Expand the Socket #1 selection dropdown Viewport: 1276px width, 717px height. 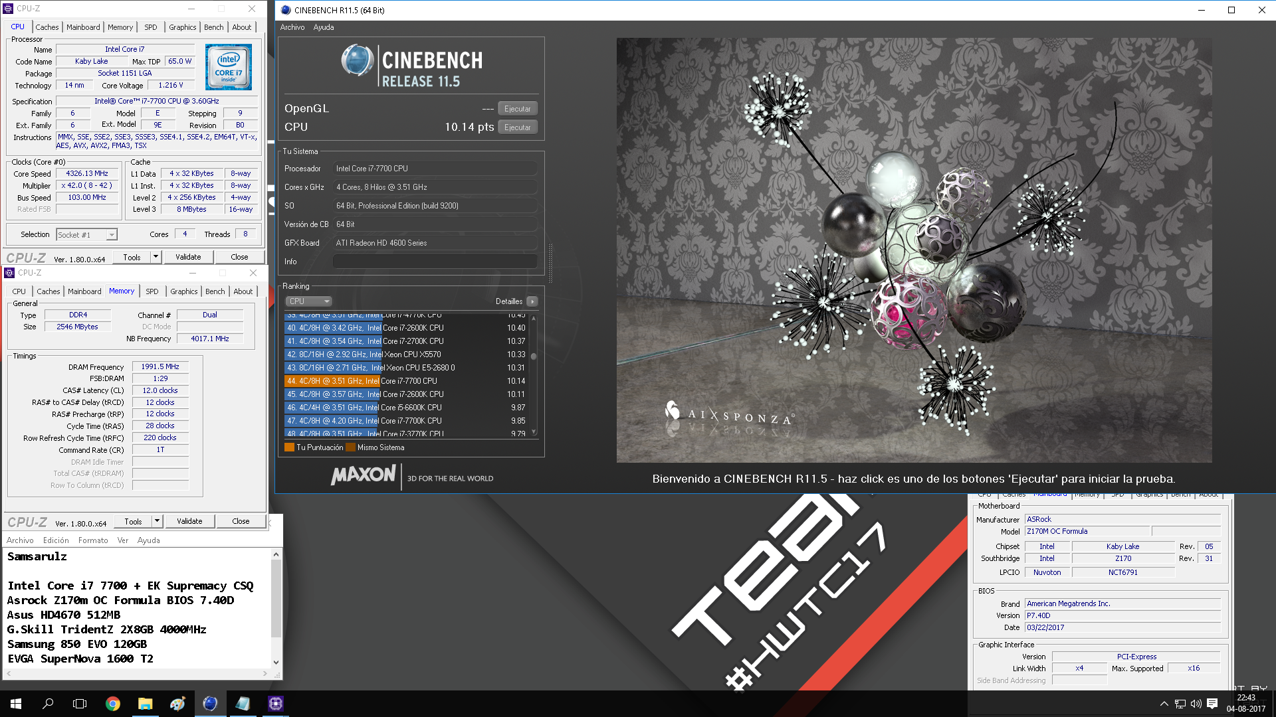(x=112, y=235)
